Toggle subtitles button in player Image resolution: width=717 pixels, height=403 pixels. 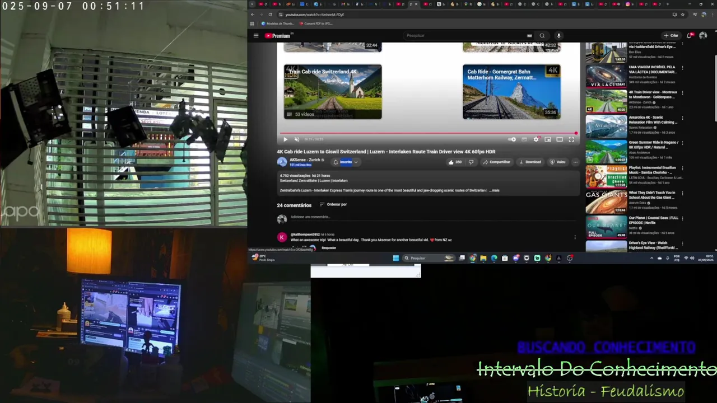coord(524,139)
